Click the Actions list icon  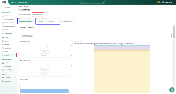[3, 41]
